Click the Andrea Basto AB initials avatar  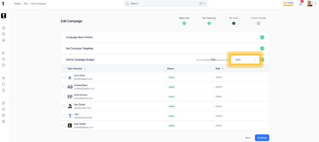click(x=70, y=87)
